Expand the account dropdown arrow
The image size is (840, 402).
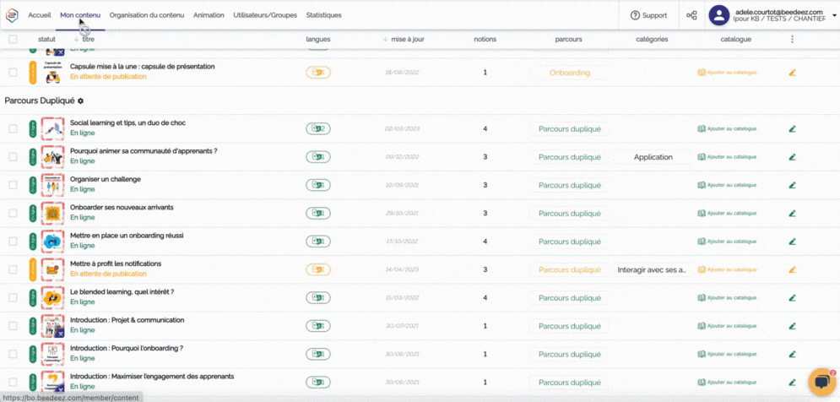pos(834,15)
